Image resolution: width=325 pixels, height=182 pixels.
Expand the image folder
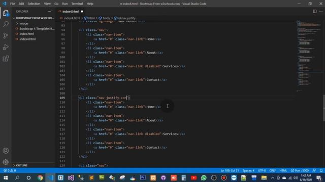pyautogui.click(x=24, y=23)
